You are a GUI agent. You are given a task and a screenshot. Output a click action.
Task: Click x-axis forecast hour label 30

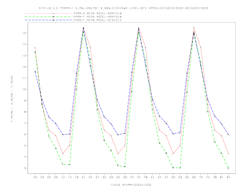click(x=104, y=177)
